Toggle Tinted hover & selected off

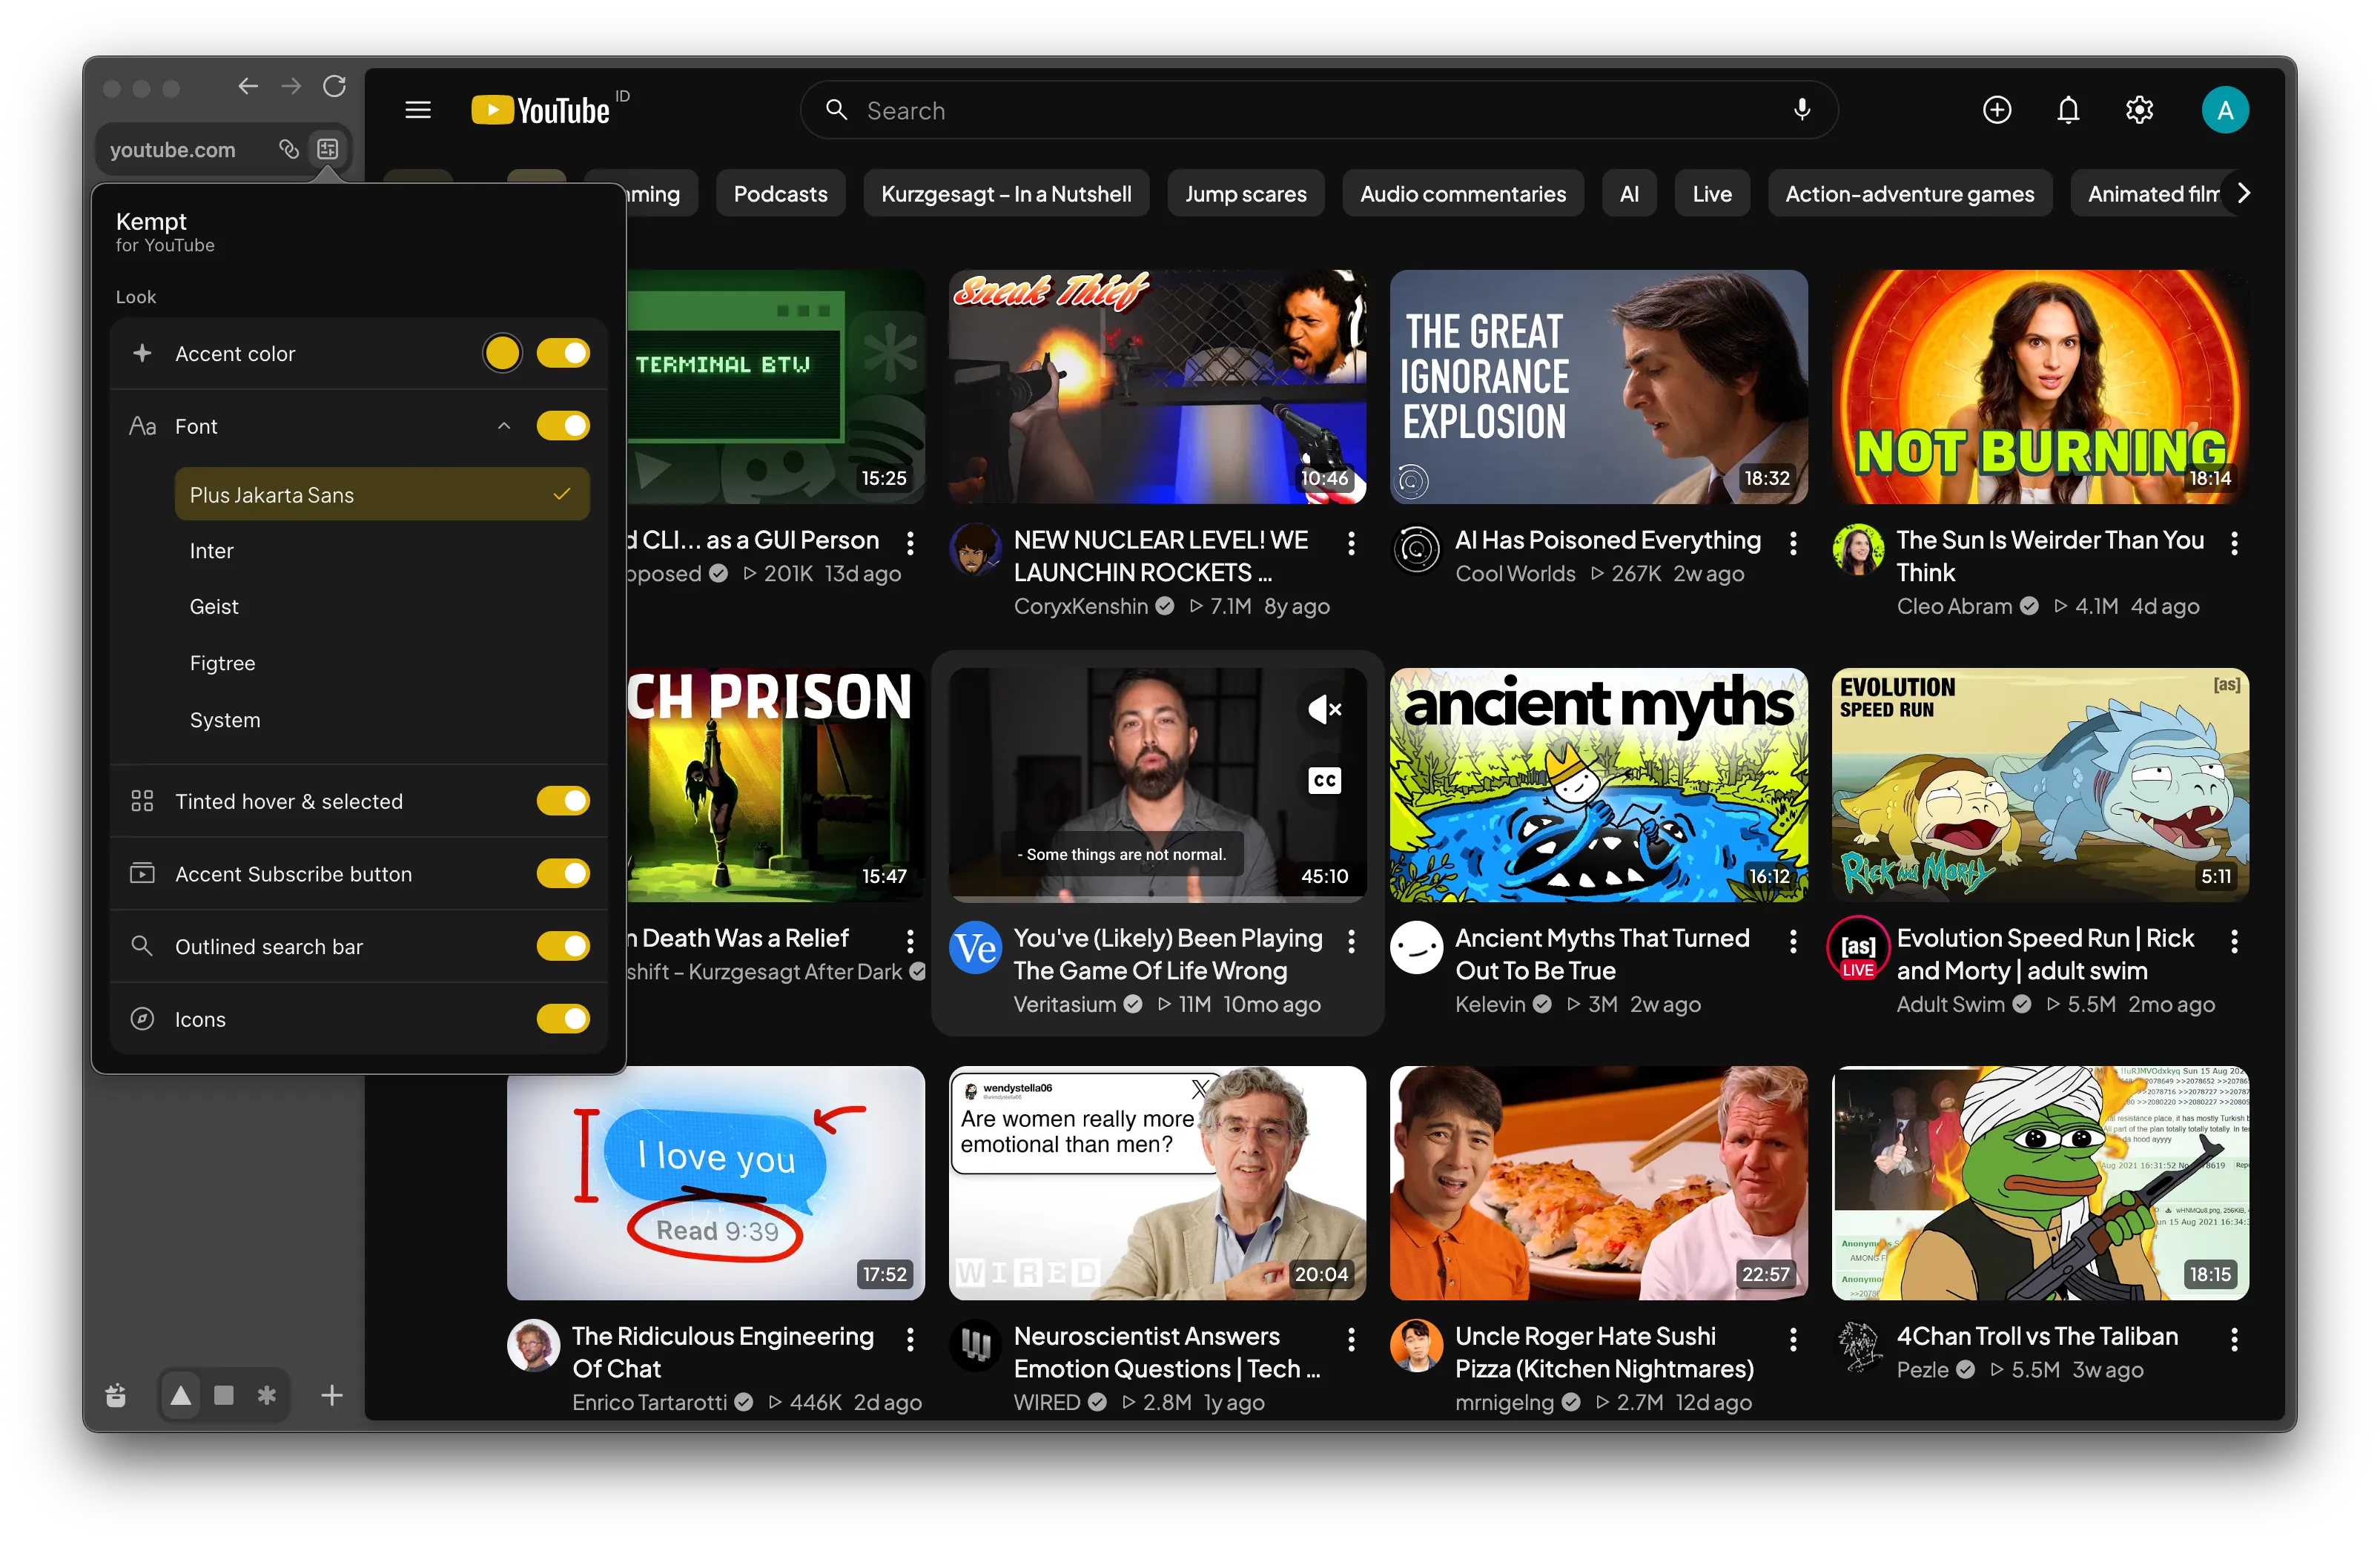pyautogui.click(x=563, y=801)
